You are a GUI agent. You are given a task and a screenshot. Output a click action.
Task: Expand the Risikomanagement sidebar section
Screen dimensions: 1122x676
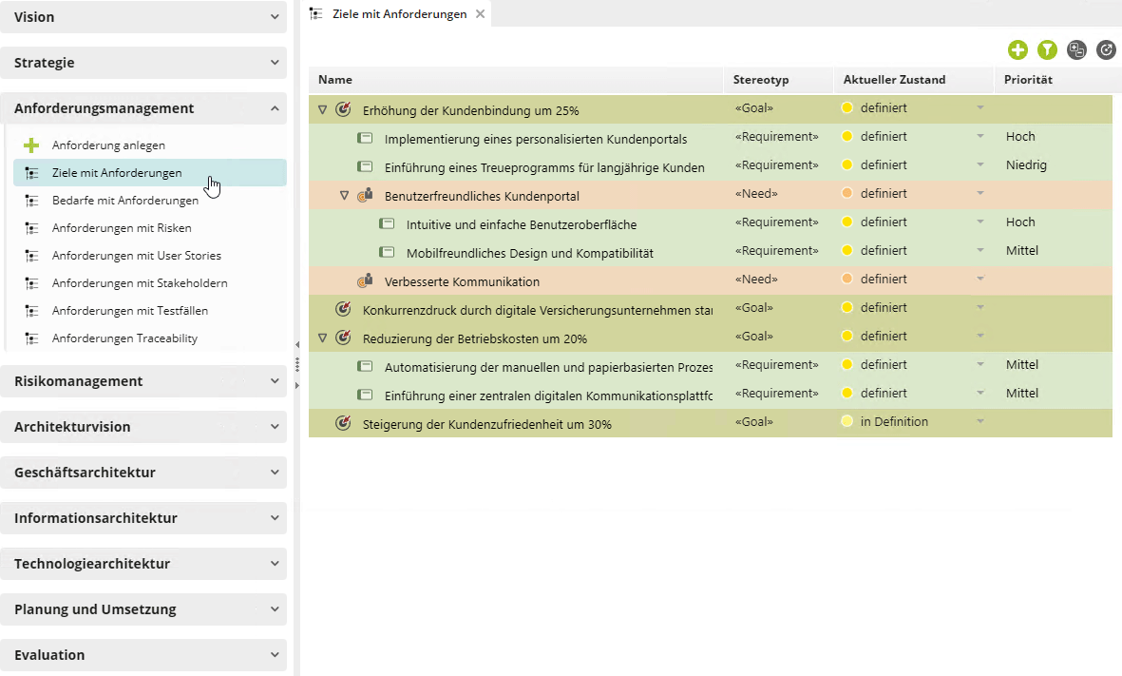[x=143, y=381]
